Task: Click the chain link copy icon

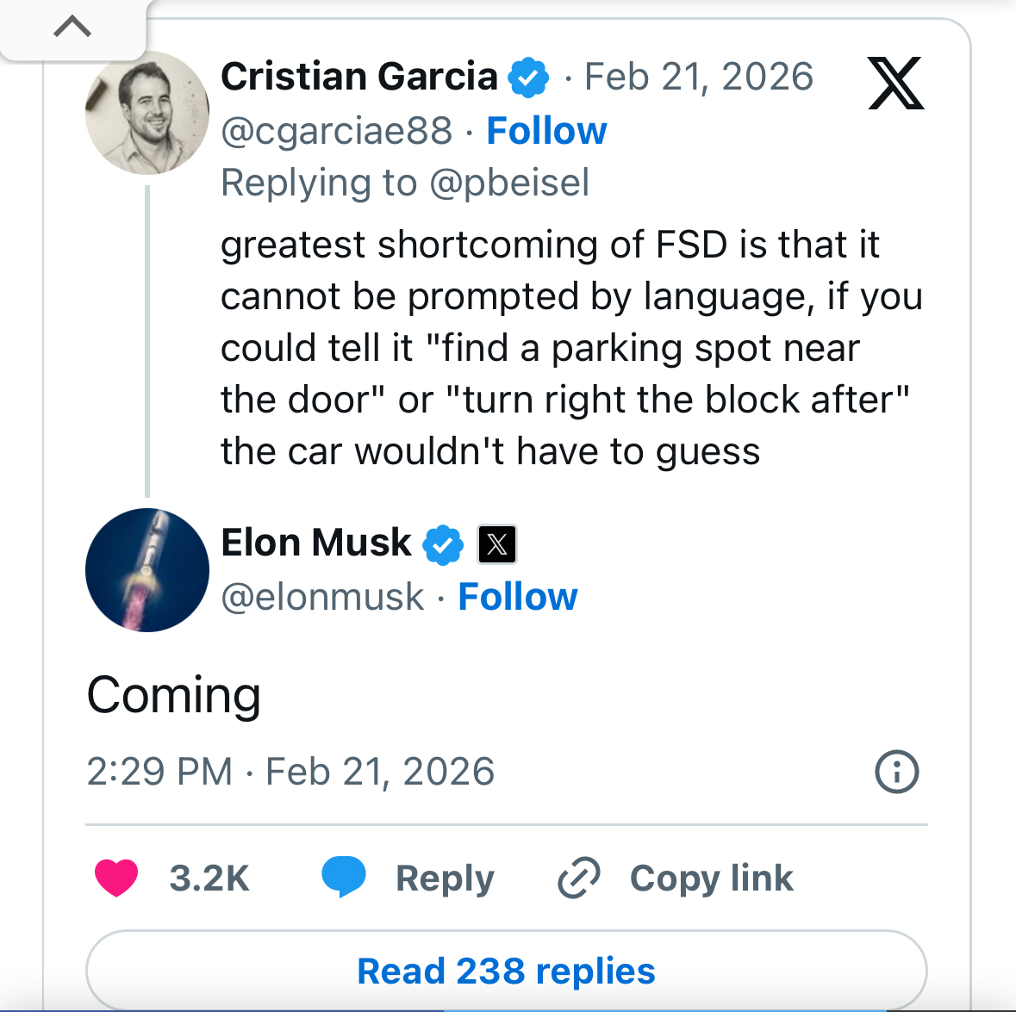Action: [x=578, y=878]
